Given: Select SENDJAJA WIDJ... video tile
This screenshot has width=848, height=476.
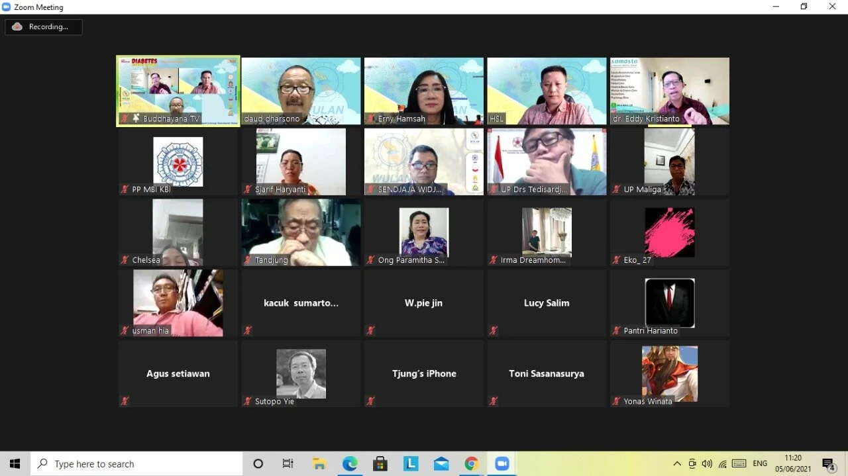Looking at the screenshot, I should click(x=424, y=162).
